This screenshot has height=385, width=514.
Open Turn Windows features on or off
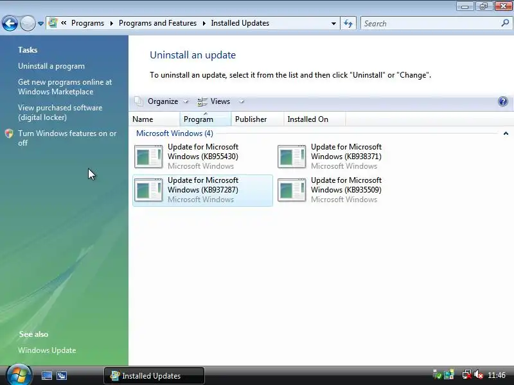(67, 138)
